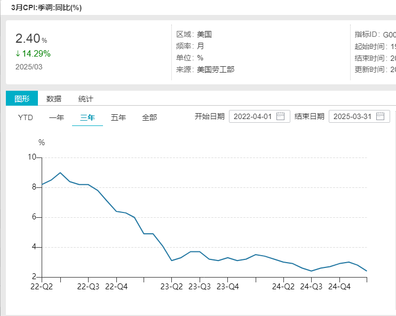The width and height of the screenshot is (396, 316).
Task: Click the end date field showing 2025-03-31
Action: (x=353, y=116)
